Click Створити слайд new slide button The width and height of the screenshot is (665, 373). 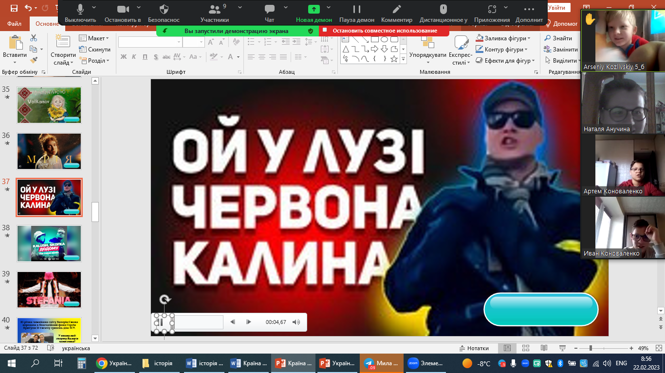[x=63, y=50]
